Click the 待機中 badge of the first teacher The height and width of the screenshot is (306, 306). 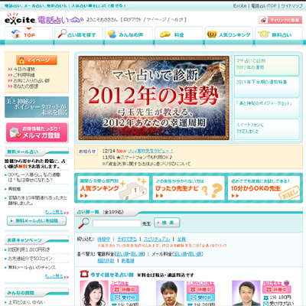(x=125, y=290)
